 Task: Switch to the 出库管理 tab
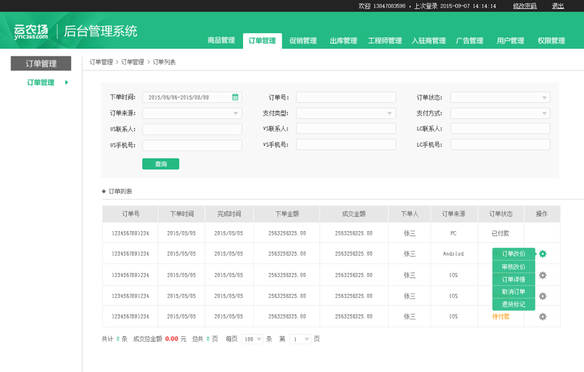pos(343,41)
